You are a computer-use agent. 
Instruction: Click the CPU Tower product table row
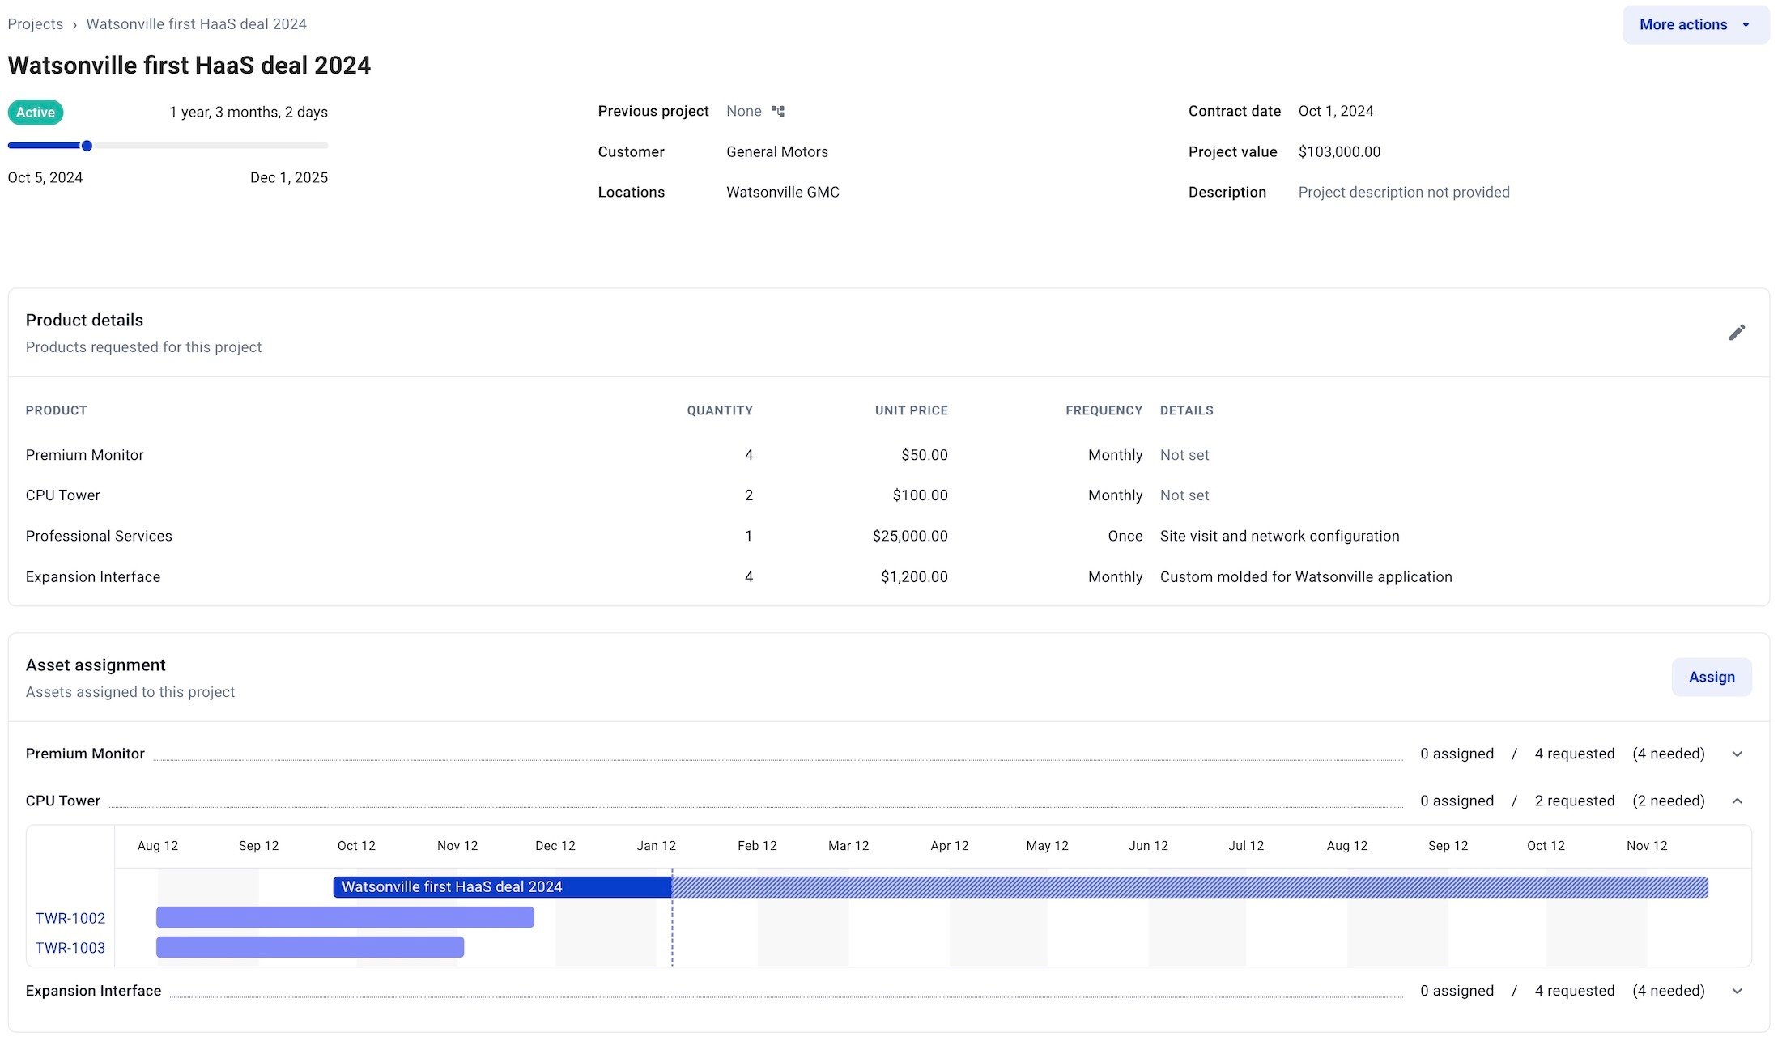tap(888, 495)
